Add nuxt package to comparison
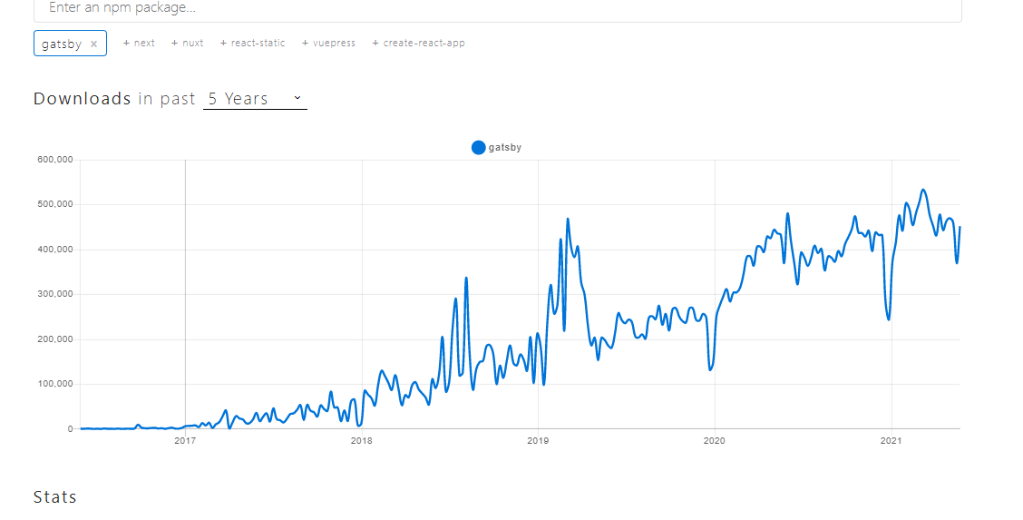This screenshot has width=1023, height=520. coord(187,43)
